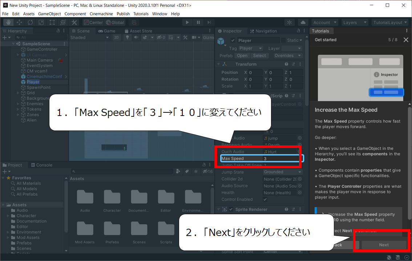Image resolution: width=412 pixels, height=261 pixels.
Task: Select All Materials in Favorites
Action: click(29, 183)
